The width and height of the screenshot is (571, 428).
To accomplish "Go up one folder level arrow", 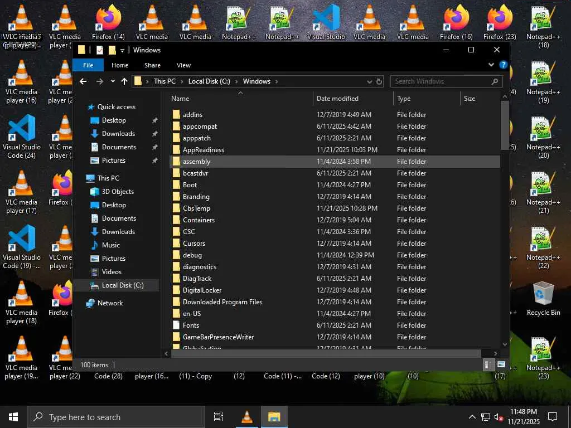I will (x=124, y=81).
